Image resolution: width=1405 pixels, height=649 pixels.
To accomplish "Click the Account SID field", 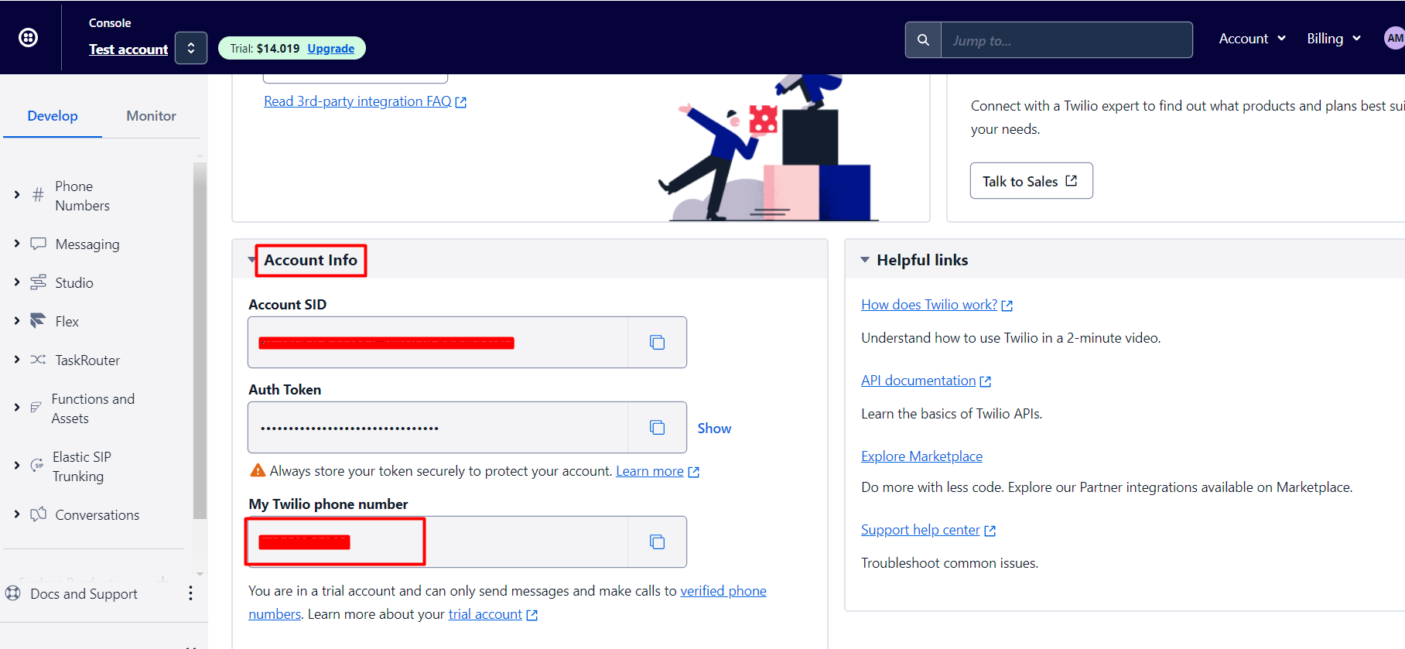I will click(438, 342).
